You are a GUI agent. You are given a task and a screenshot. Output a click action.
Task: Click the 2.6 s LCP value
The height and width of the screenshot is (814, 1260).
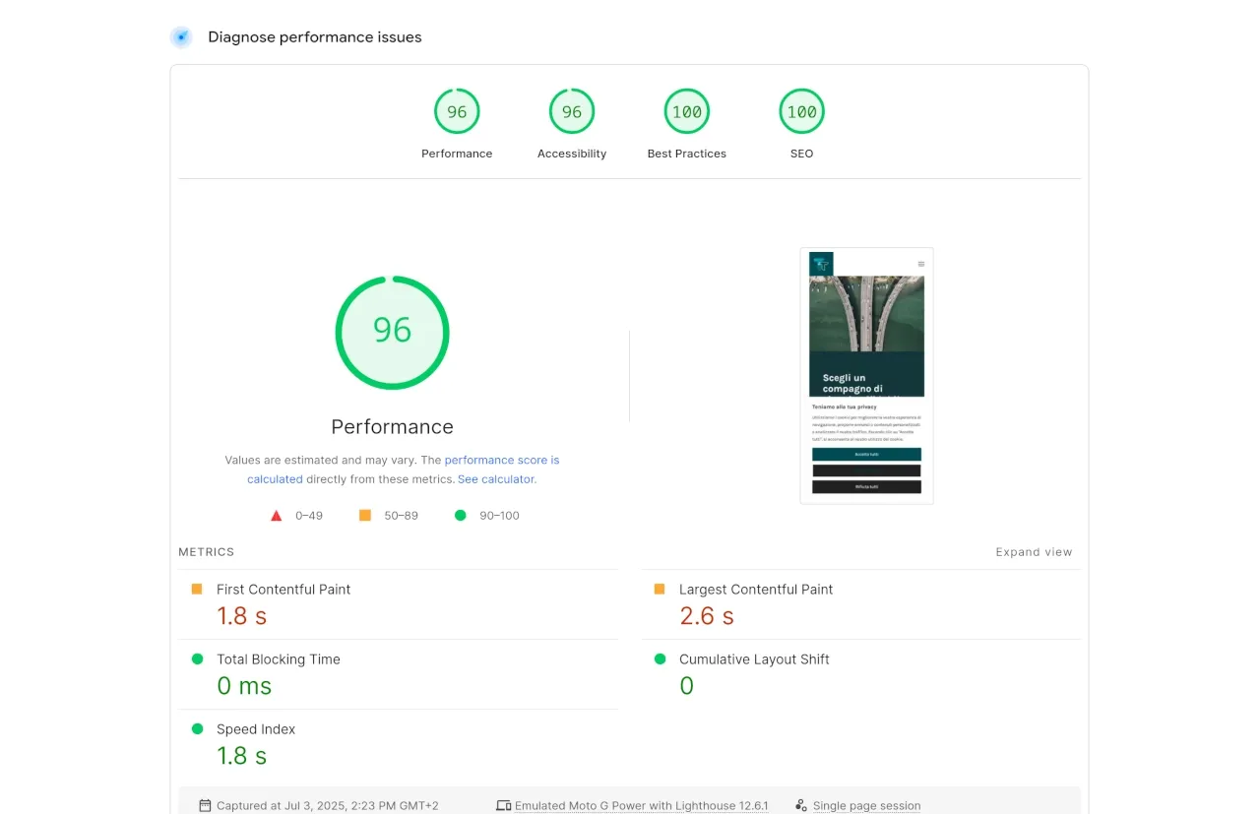(707, 616)
